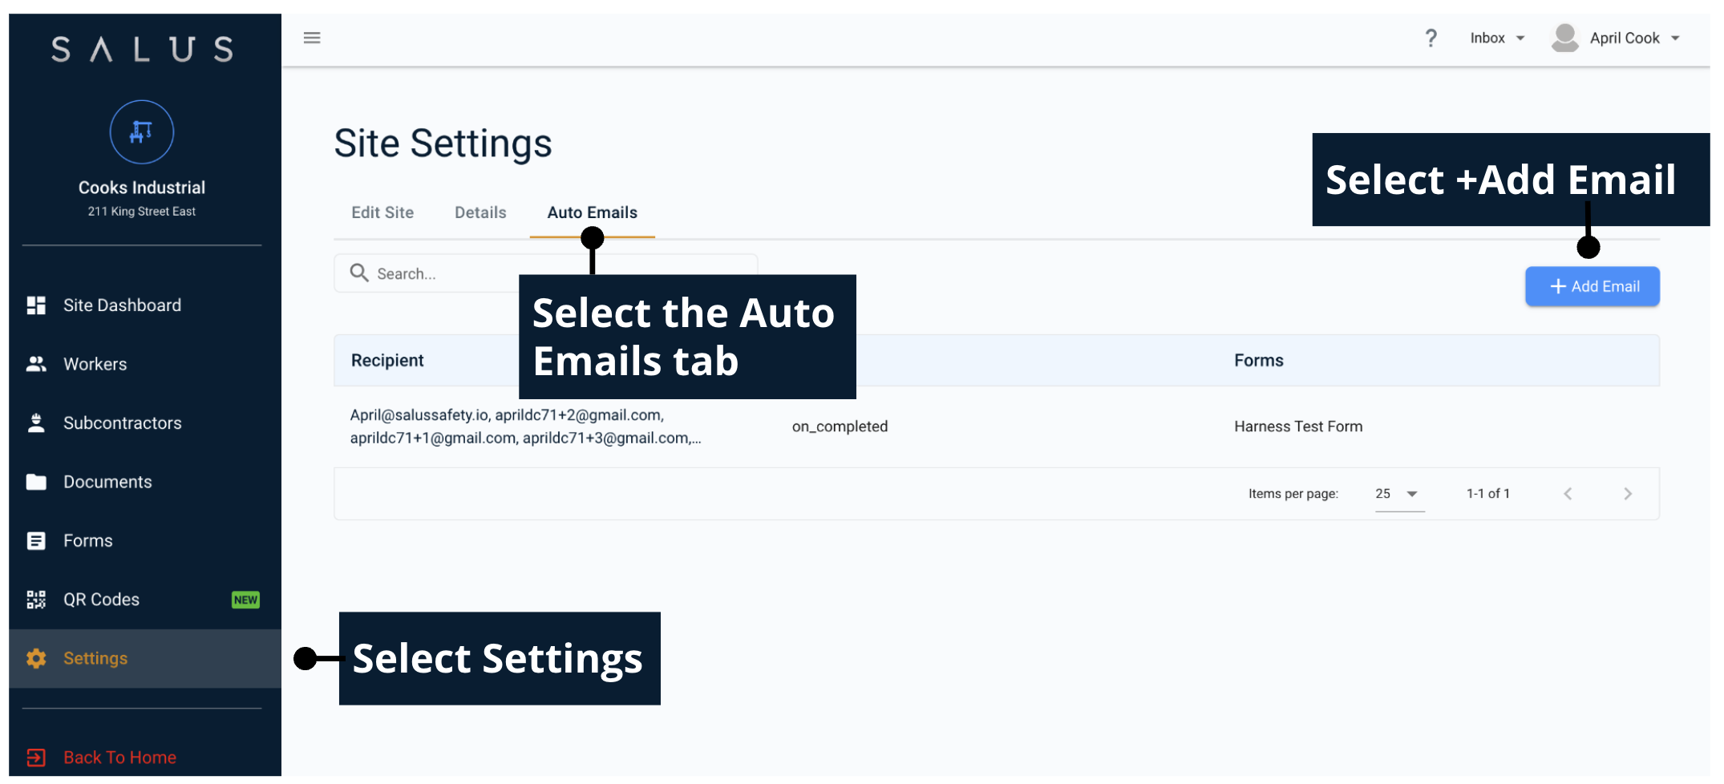Switch to Edit Site tab
This screenshot has height=784, width=1724.
pos(382,212)
